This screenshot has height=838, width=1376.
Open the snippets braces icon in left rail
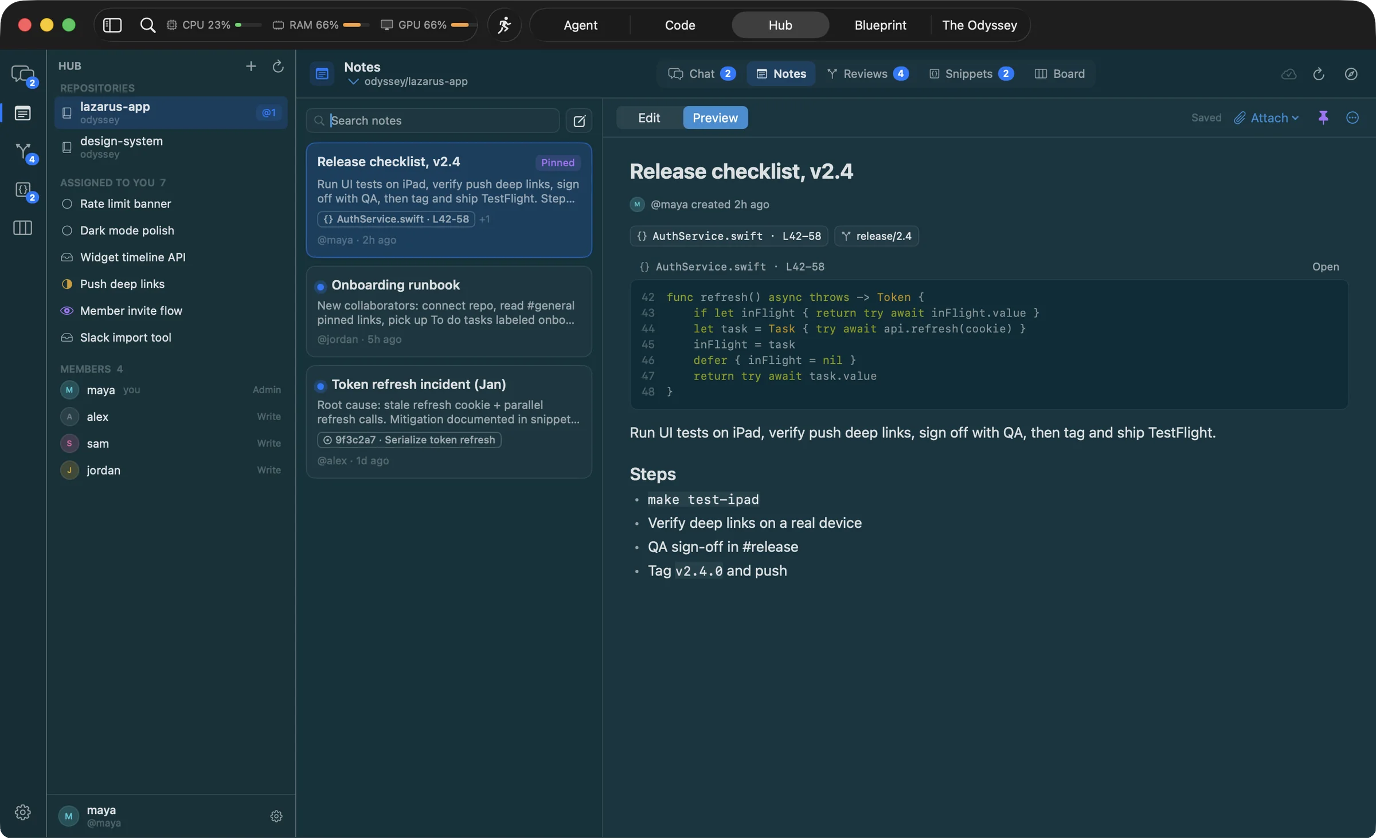pos(23,191)
